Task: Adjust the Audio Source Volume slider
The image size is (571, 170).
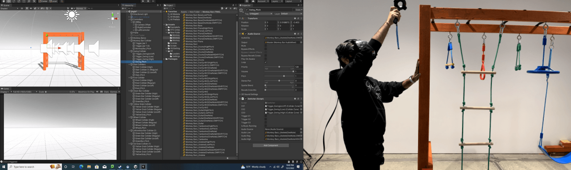Action: pos(279,71)
